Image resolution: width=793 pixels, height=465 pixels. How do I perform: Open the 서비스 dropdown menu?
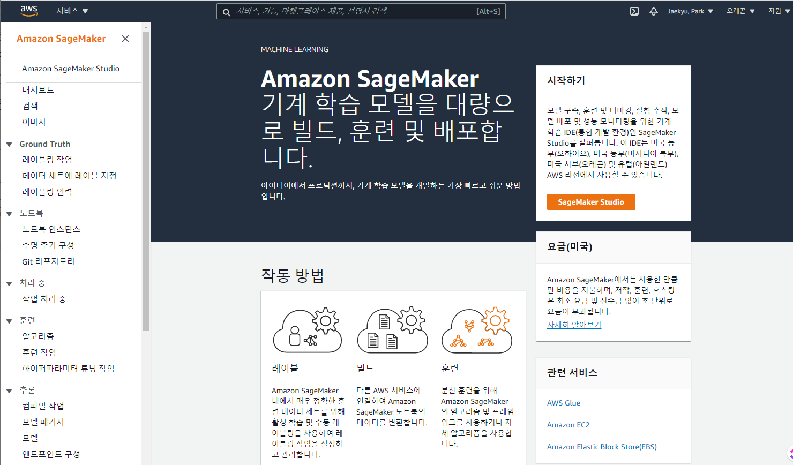(x=72, y=11)
